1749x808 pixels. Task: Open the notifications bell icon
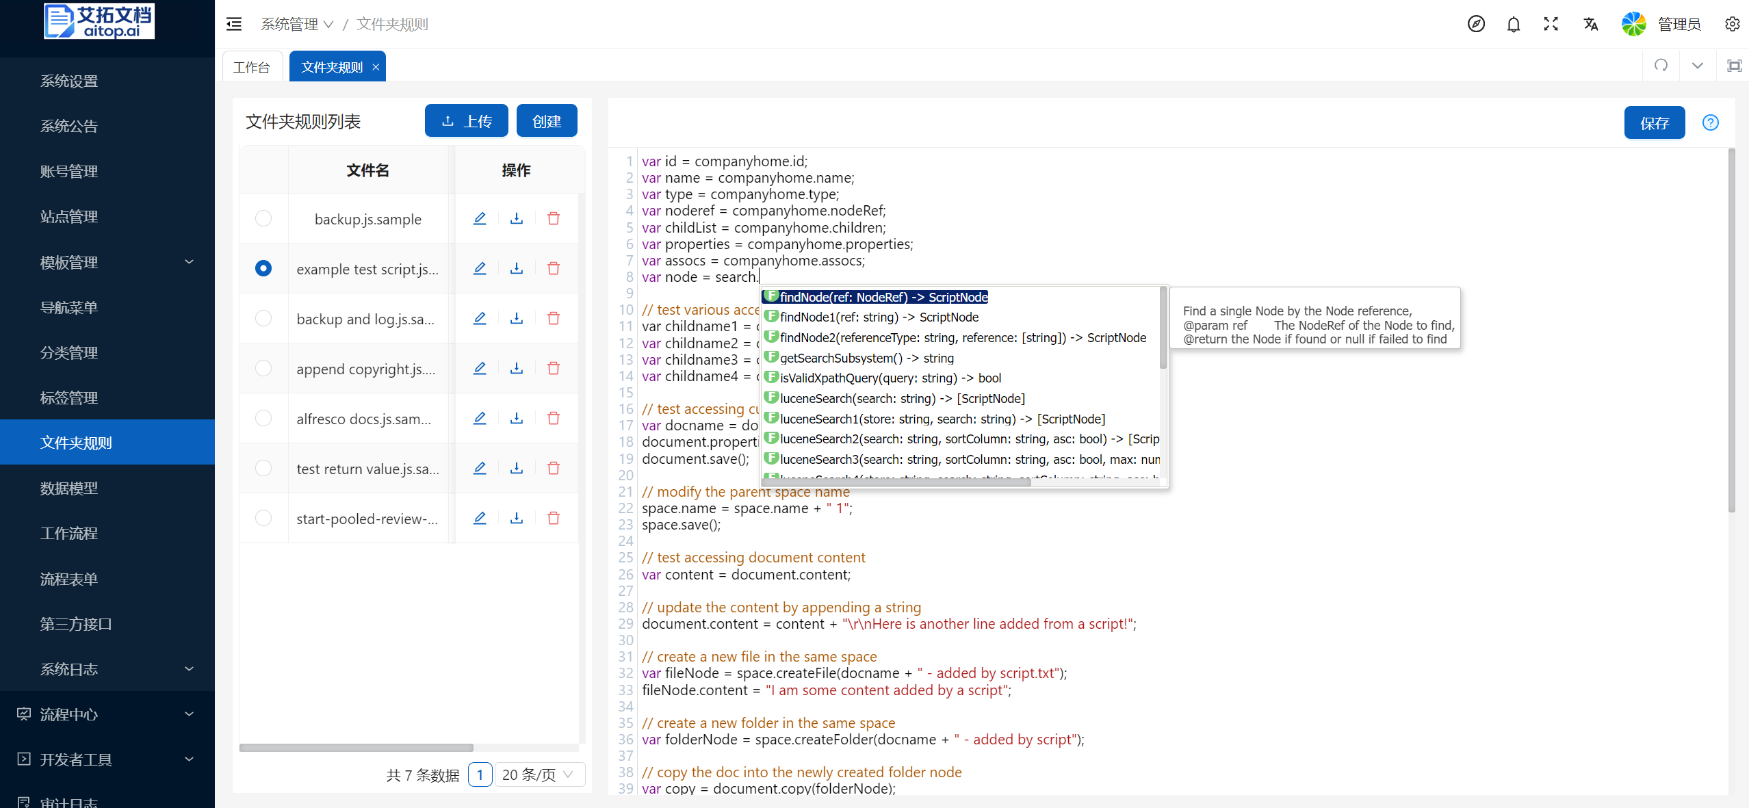pyautogui.click(x=1513, y=25)
